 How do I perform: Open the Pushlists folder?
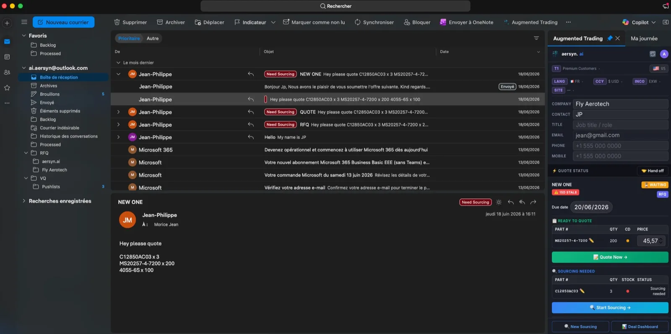pyautogui.click(x=63, y=187)
